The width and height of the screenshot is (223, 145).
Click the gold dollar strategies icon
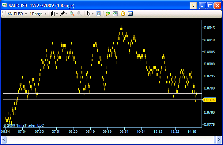(x=123, y=14)
